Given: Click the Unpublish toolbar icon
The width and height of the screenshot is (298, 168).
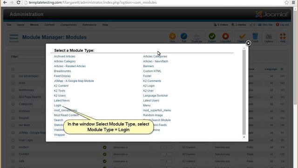Looking at the screenshot, I should point(225,37).
